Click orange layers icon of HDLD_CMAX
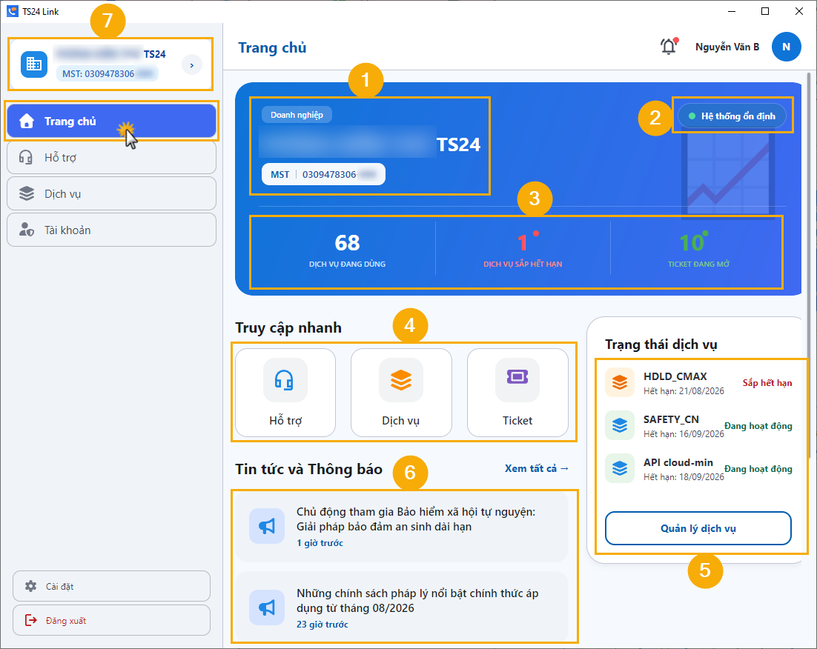This screenshot has height=649, width=817. [x=620, y=382]
